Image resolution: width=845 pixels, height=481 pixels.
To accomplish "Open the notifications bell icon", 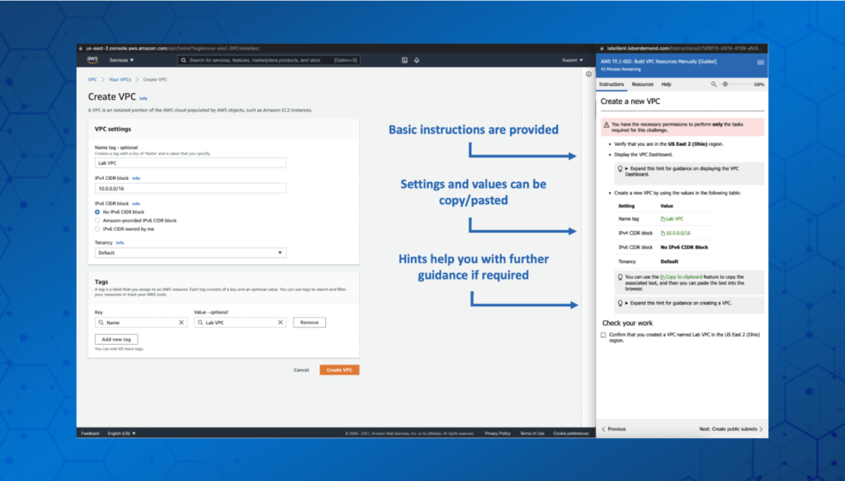I will (416, 59).
